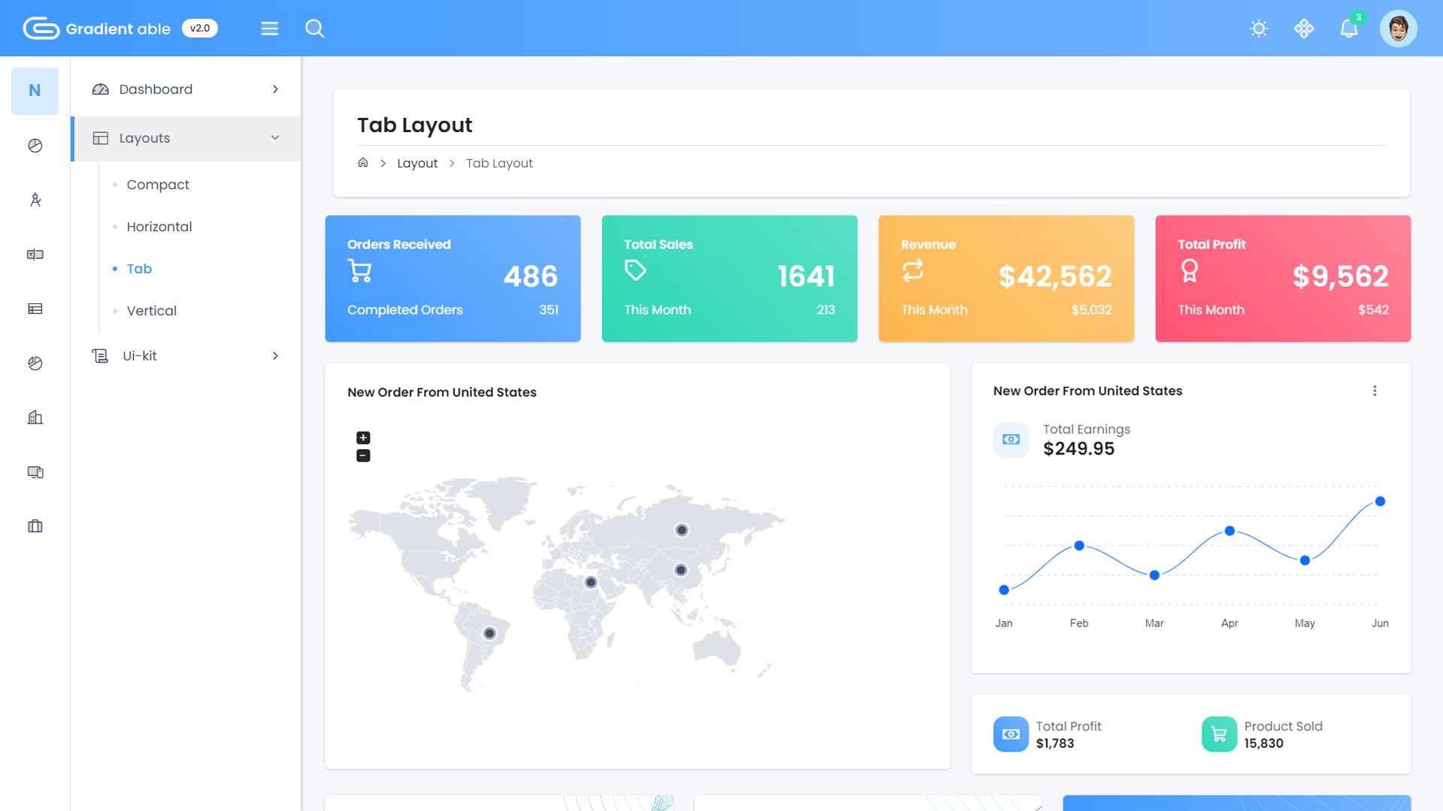This screenshot has width=1443, height=811.
Task: Click the diamond grid settings icon
Action: (x=1304, y=29)
